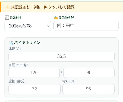Select the 脈拍 pulse input field
This screenshot has width=123, height=102.
[x=34, y=89]
